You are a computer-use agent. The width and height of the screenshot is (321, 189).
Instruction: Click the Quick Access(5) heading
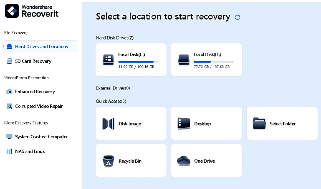pyautogui.click(x=111, y=101)
